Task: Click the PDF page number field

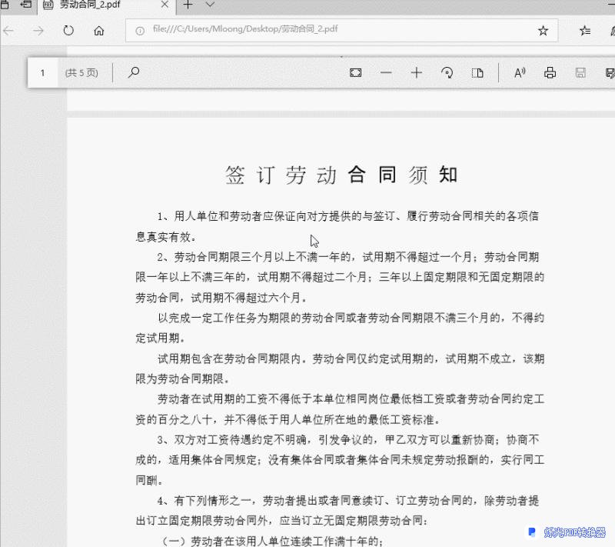Action: (43, 73)
